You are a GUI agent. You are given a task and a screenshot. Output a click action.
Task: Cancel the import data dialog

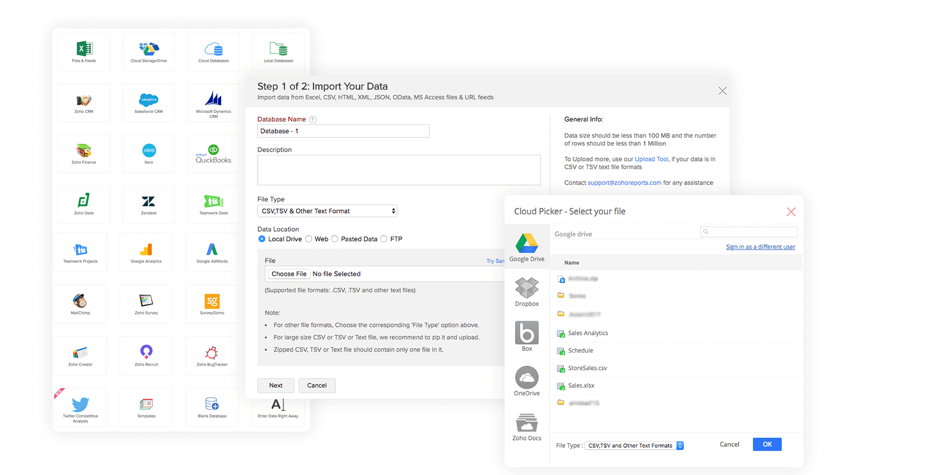pos(317,386)
